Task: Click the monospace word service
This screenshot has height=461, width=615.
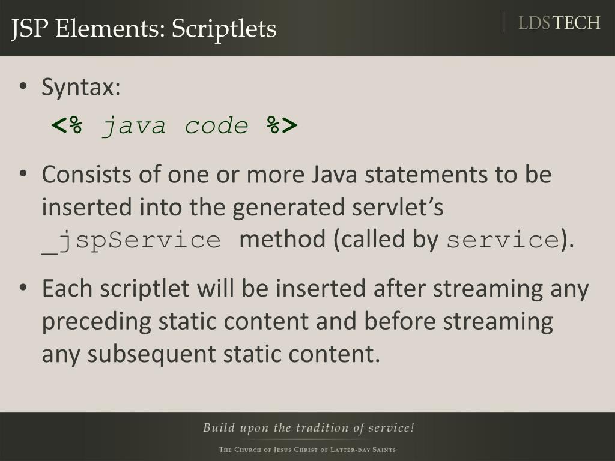Action: point(503,240)
